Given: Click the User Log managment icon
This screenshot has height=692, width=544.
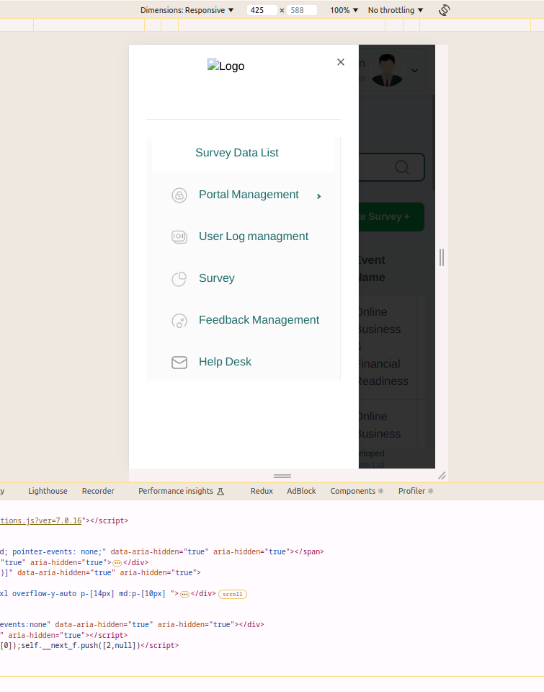Looking at the screenshot, I should [179, 237].
